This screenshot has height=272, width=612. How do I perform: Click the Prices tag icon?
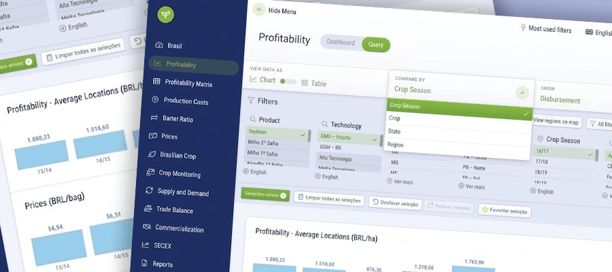(x=153, y=136)
